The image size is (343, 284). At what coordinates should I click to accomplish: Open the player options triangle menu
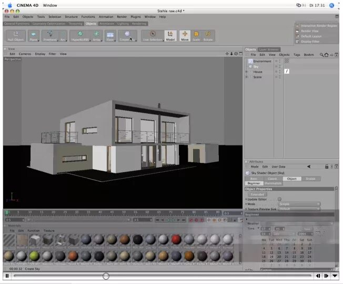coord(335,276)
